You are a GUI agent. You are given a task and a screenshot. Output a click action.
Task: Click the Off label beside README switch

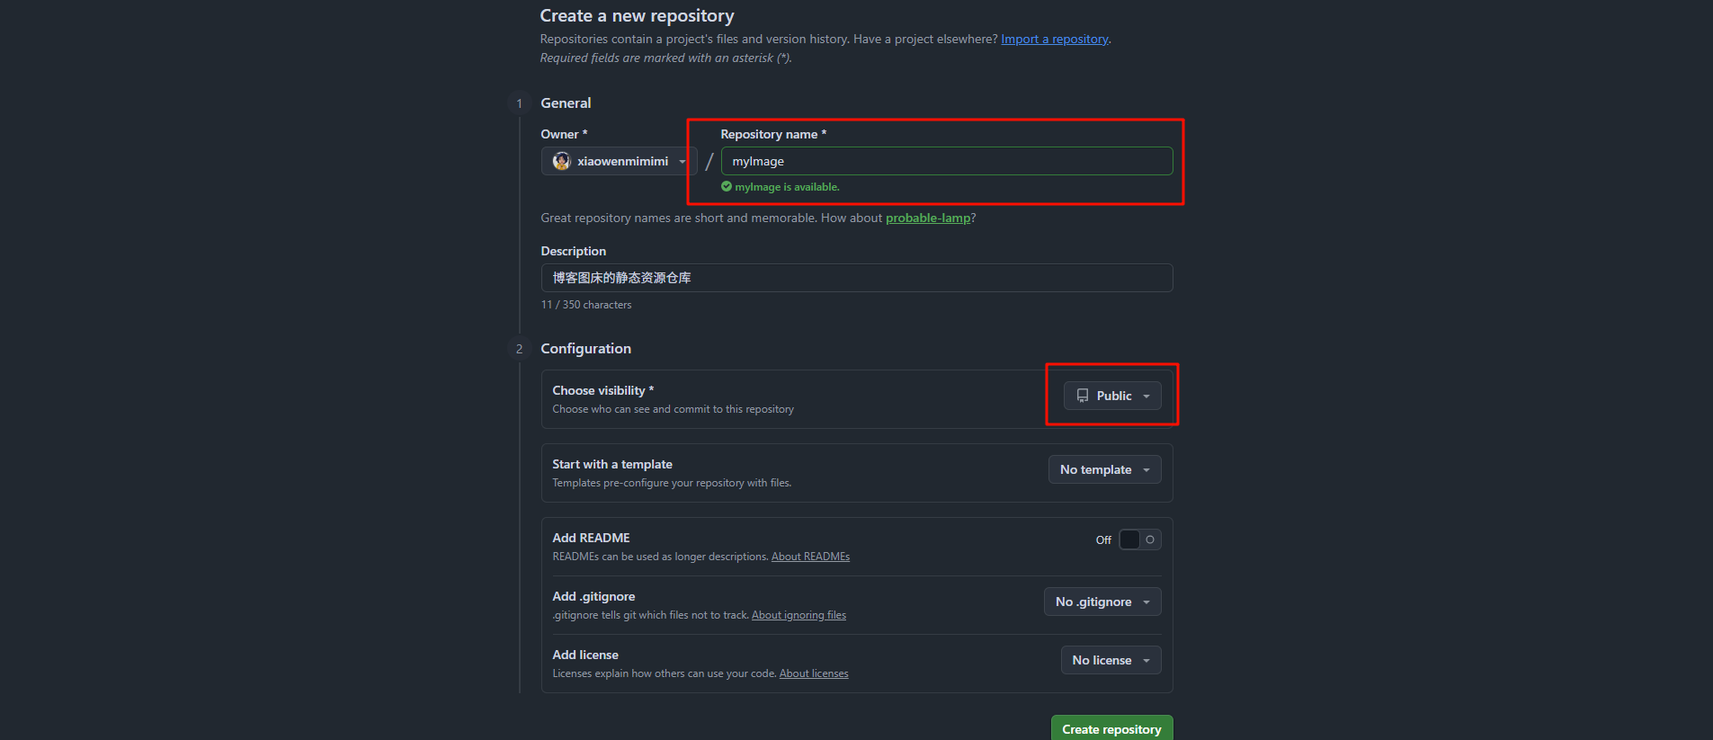(1103, 539)
